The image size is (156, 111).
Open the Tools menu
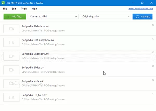pyautogui.click(x=24, y=9)
